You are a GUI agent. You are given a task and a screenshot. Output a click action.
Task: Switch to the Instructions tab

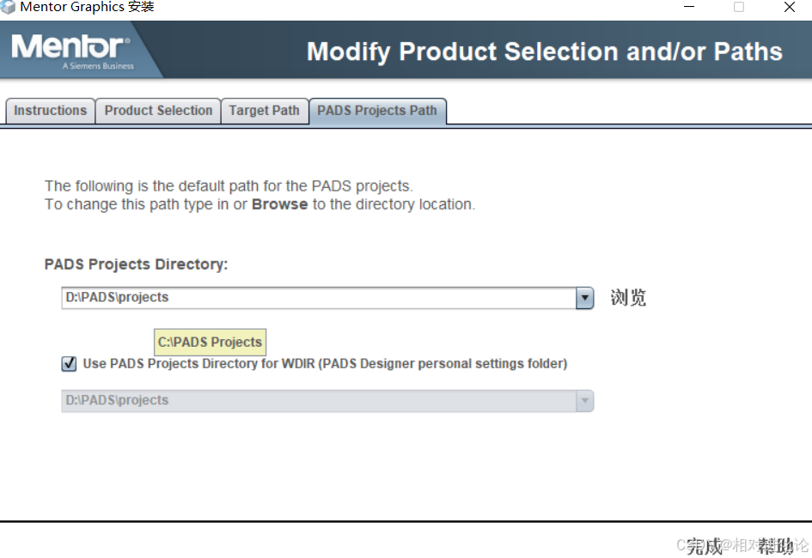pos(50,111)
